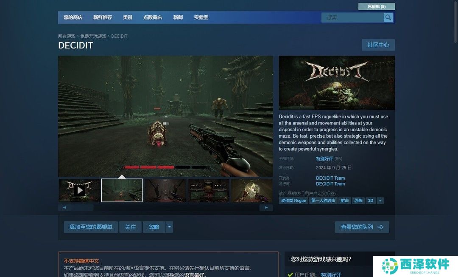The height and width of the screenshot is (277, 458).
Task: Select the 动作类 Rogue tag
Action: click(293, 201)
